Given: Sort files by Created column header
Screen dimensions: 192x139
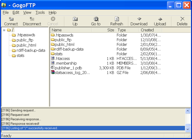Looking at the screenshot, I should tap(151, 30).
